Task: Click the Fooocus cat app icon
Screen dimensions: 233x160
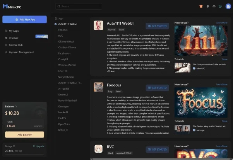Action: tap(98, 87)
